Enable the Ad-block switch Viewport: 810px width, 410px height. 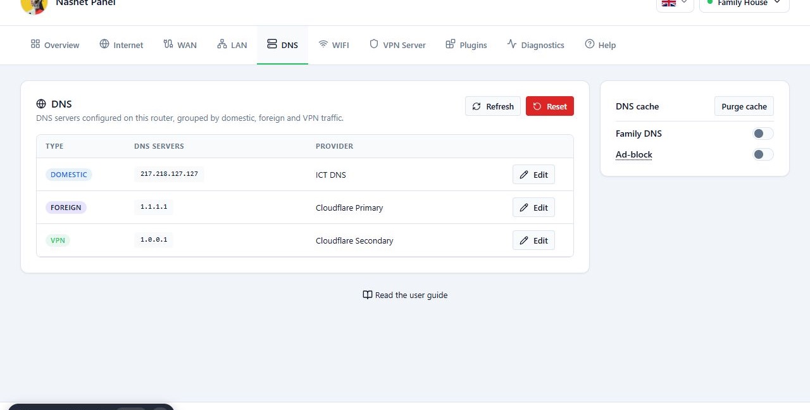tap(763, 154)
